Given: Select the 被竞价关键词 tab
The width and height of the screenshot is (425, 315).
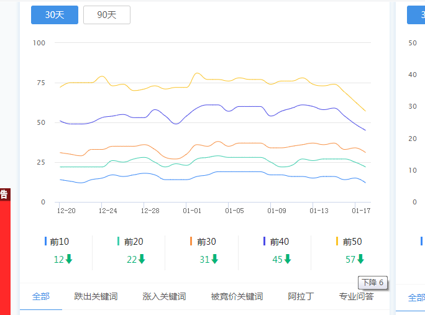Looking at the screenshot, I should click(x=237, y=296).
